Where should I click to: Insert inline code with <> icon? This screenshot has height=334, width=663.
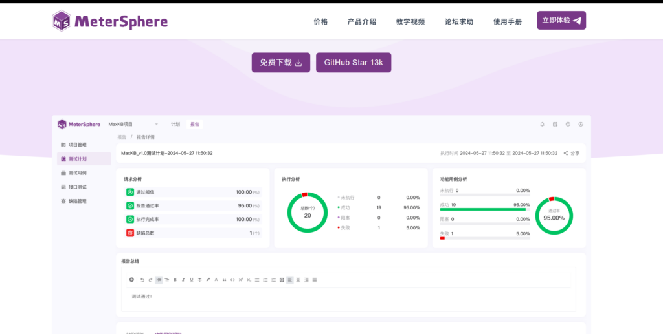click(x=232, y=280)
